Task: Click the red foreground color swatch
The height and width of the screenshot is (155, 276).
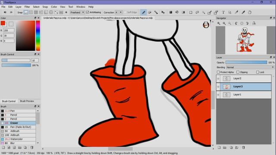Action: point(3,23)
